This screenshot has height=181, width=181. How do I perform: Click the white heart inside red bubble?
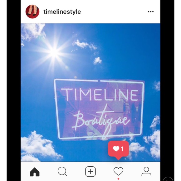116,149
